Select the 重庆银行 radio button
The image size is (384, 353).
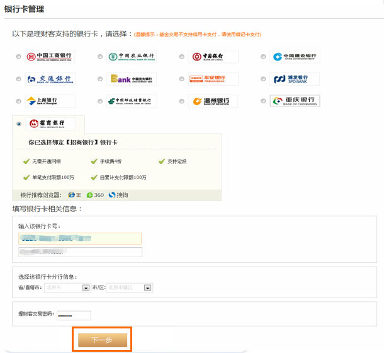click(263, 101)
